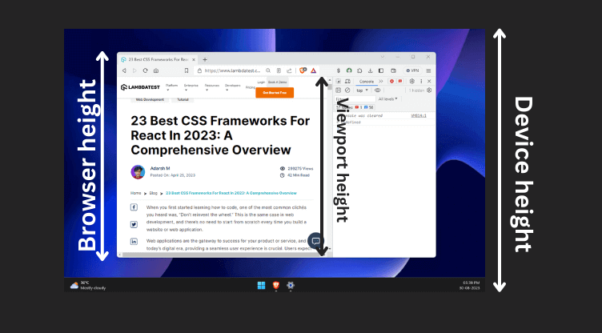This screenshot has width=602, height=333.
Task: Open console settings gear beside hidden count
Action: pos(429,90)
